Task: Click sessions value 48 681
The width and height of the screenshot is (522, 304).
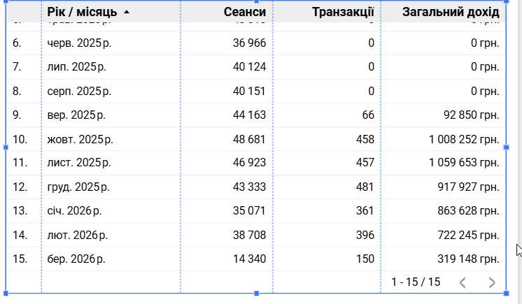Action: [249, 139]
